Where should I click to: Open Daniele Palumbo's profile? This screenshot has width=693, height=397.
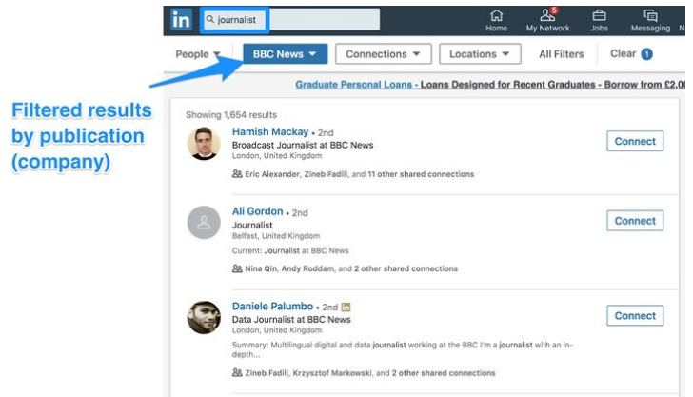point(272,306)
